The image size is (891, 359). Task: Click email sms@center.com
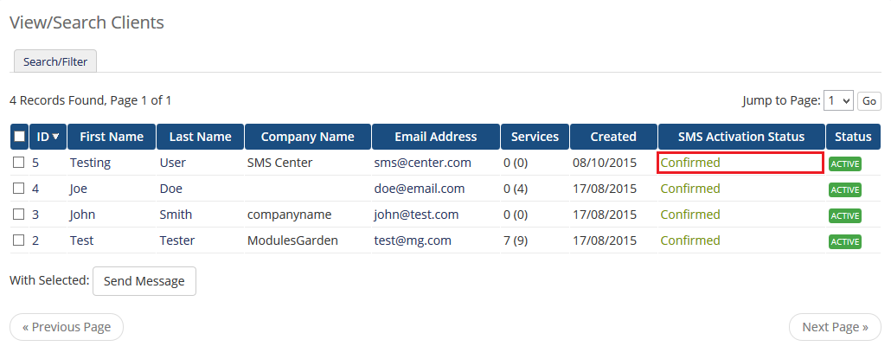point(422,163)
